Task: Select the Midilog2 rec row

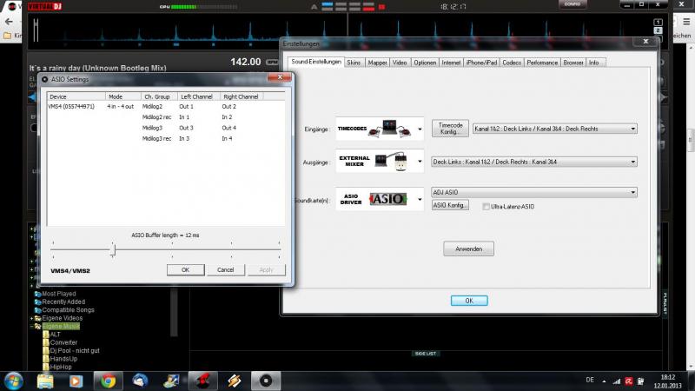Action: click(x=157, y=117)
